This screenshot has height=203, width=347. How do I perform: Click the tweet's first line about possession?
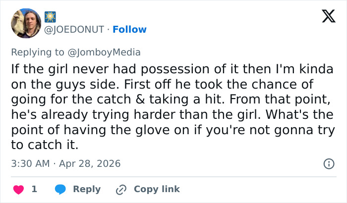[172, 69]
